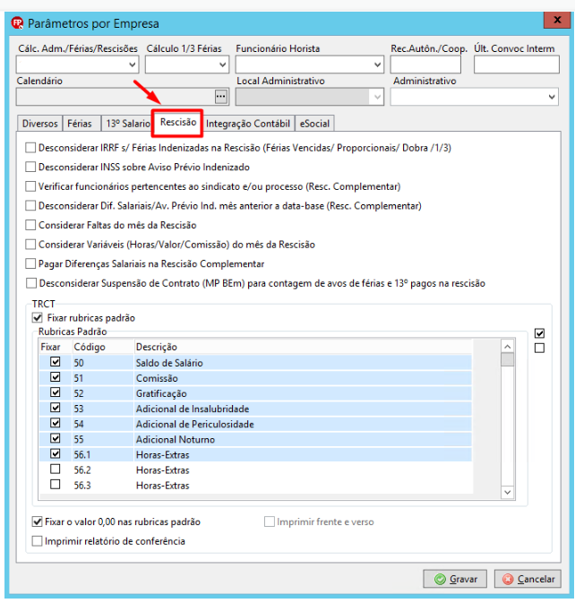The width and height of the screenshot is (575, 603).
Task: Check Fixar for code 56.2 Horas-Extras
Action: (x=56, y=469)
